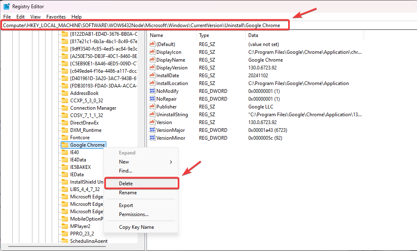Click 'Google Chrome' DisplayName data cell
417x251 pixels.
click(266, 60)
